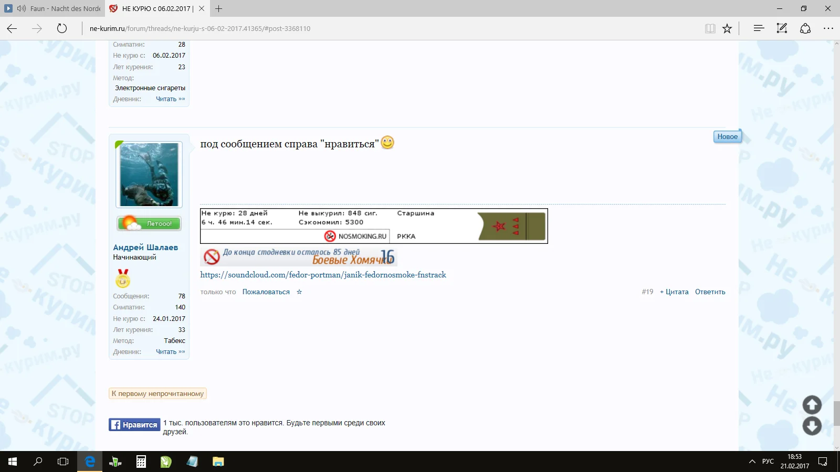
Task: Click the smiley emoticon in post
Action: [x=387, y=143]
